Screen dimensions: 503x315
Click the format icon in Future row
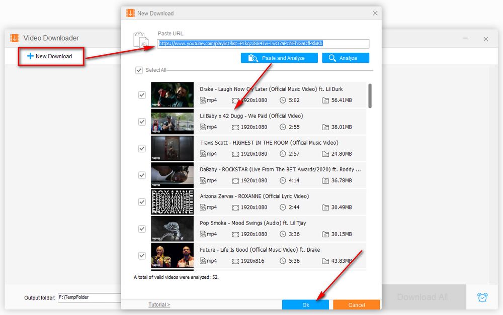[x=203, y=261]
